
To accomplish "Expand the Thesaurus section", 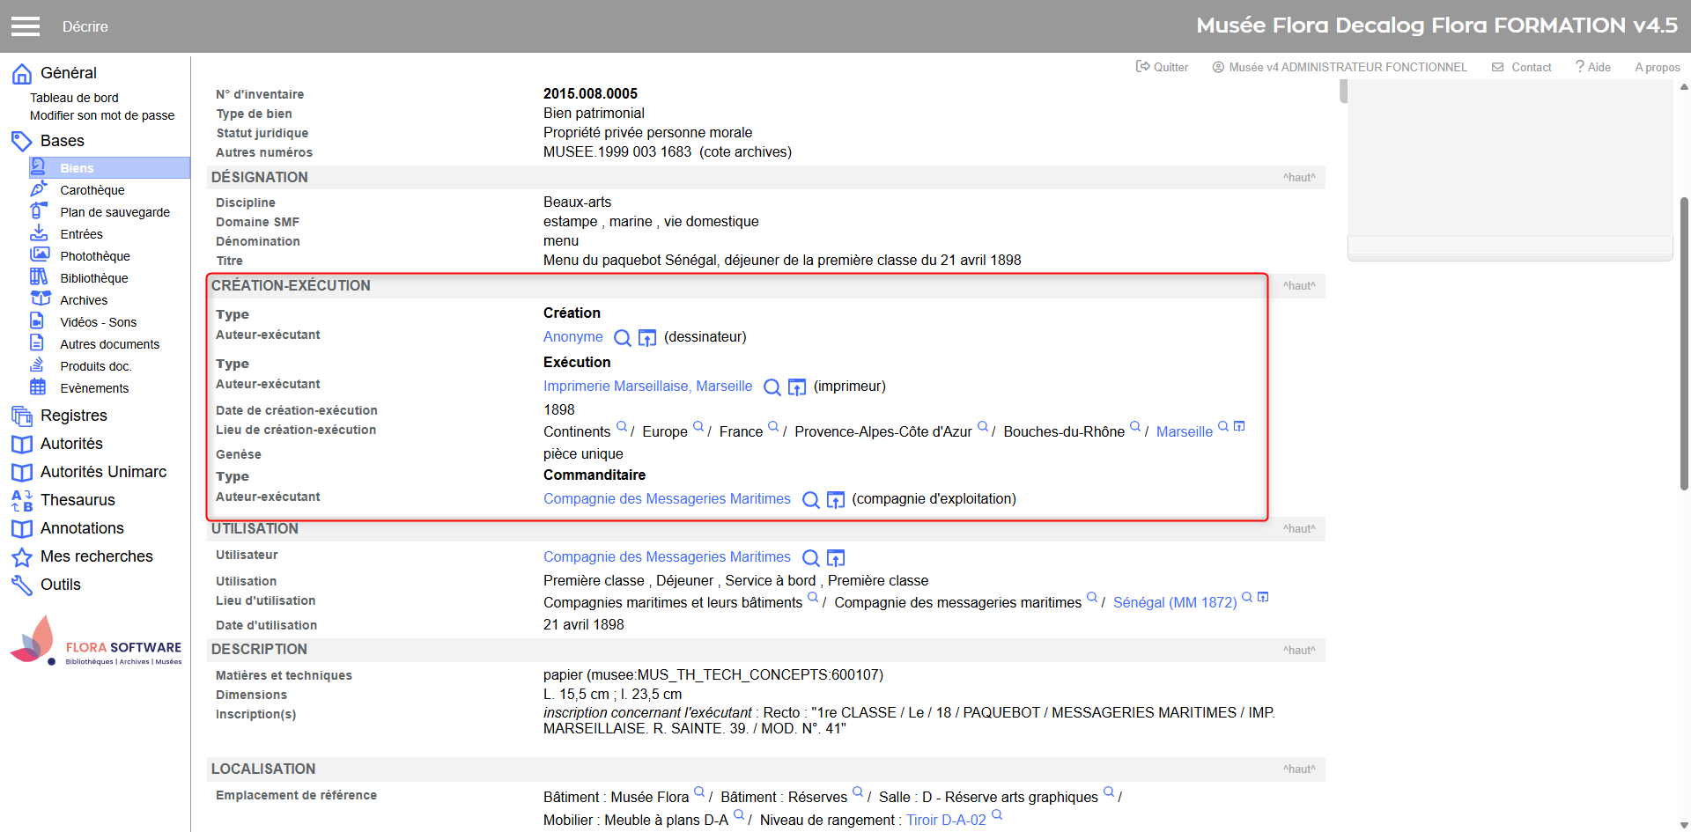I will [78, 500].
